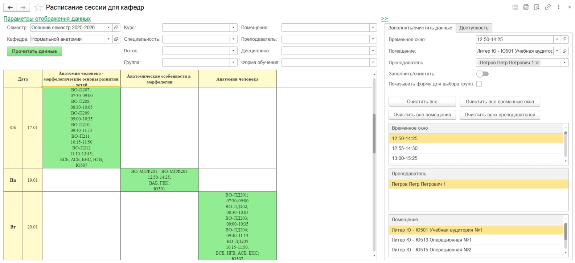Open the Семестр value with open-form icon

pyautogui.click(x=116, y=28)
